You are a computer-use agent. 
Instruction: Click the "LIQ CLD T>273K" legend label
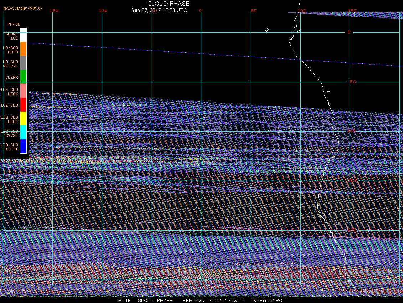(10, 147)
